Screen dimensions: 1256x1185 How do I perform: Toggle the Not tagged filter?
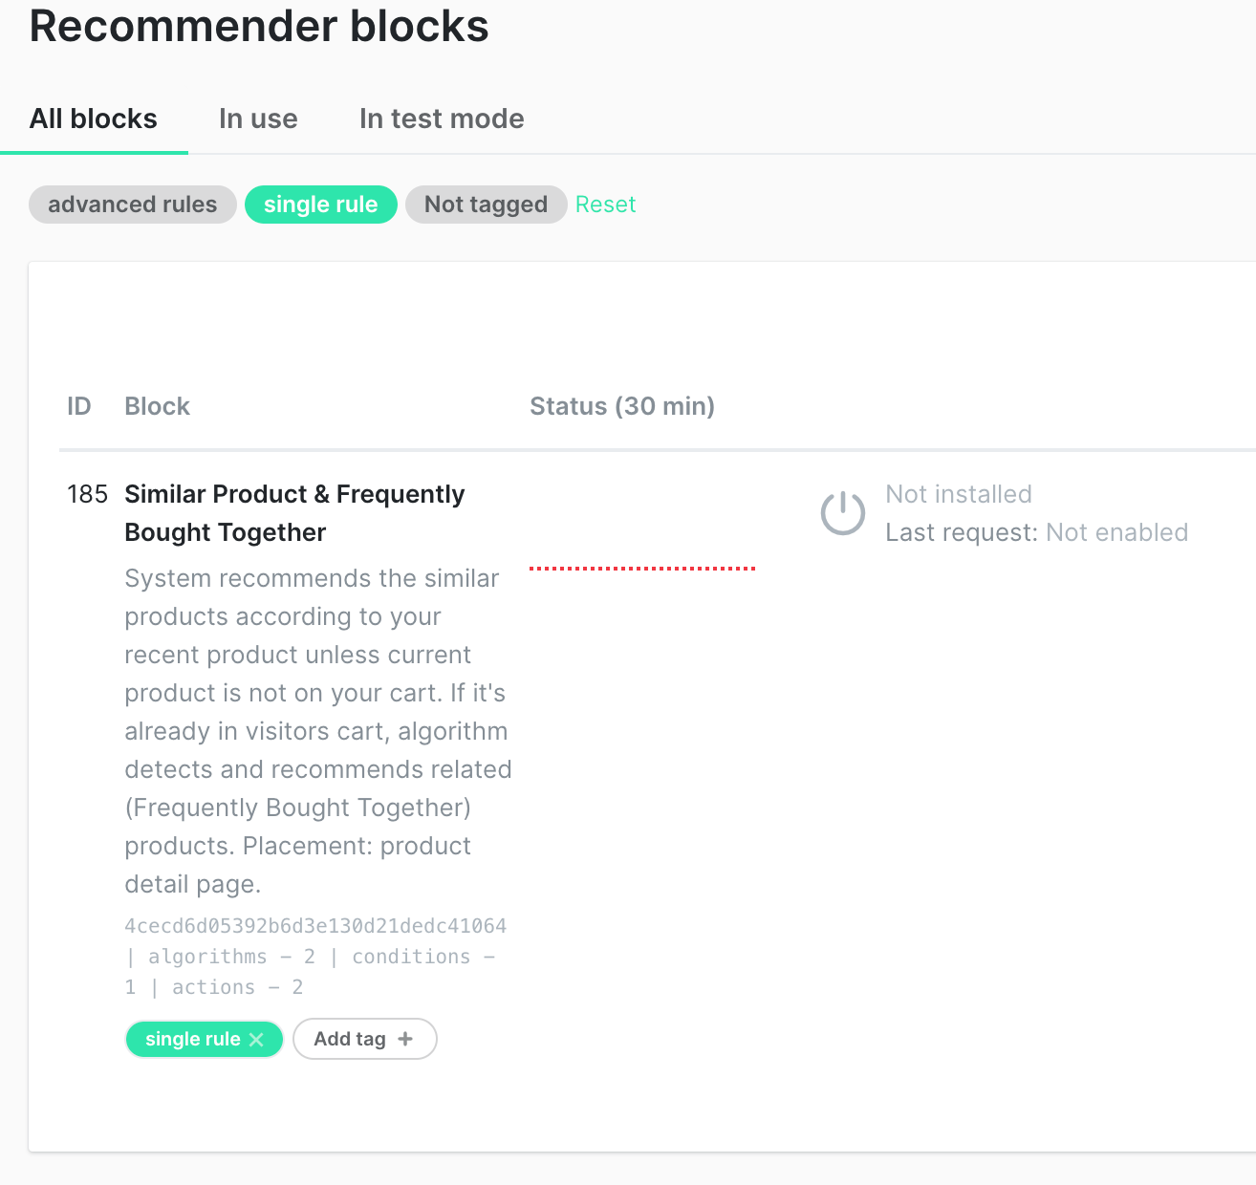[x=486, y=205]
